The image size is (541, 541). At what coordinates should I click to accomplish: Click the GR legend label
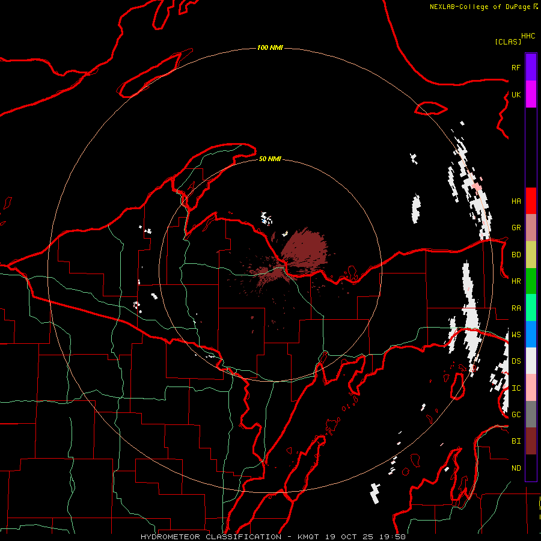516,228
